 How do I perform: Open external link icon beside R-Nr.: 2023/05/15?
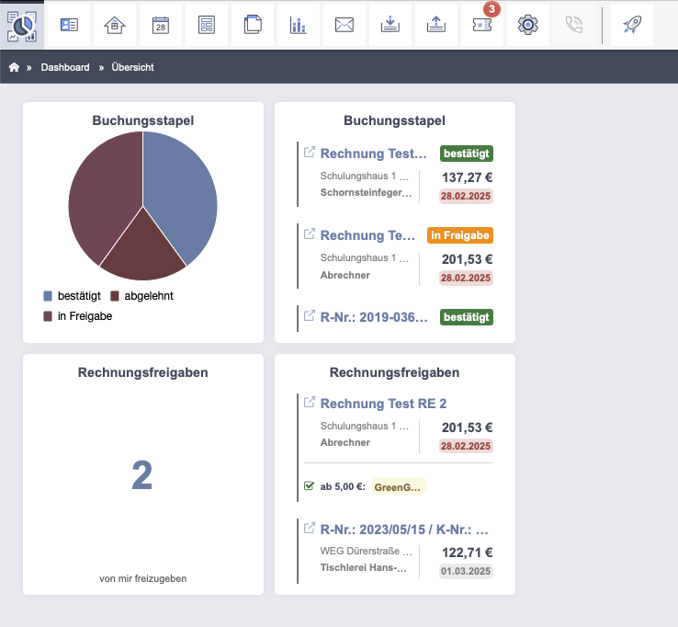coord(310,528)
